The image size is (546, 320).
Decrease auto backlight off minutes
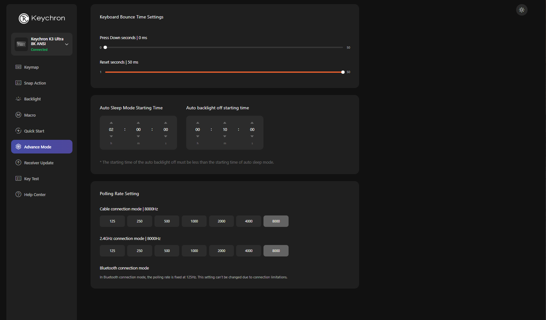225,136
